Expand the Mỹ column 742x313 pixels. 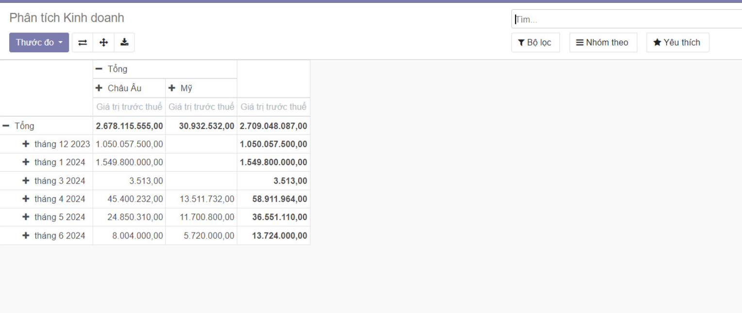181,88
